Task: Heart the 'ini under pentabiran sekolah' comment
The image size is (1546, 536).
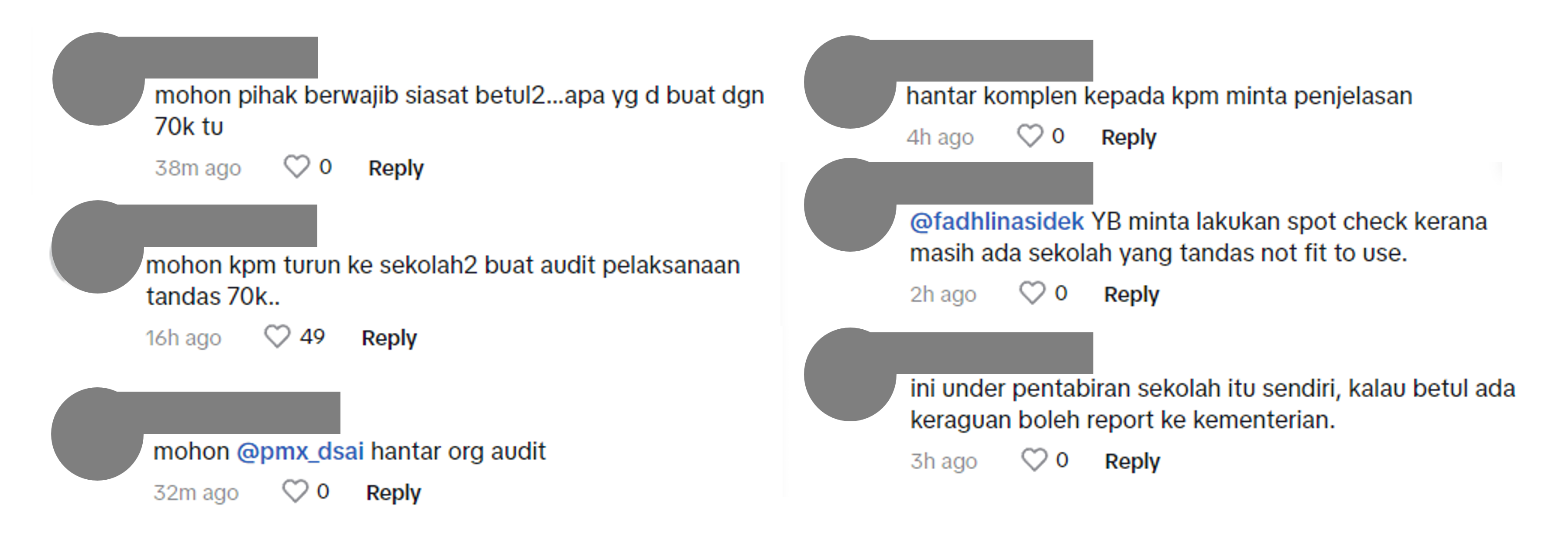Action: [1034, 460]
